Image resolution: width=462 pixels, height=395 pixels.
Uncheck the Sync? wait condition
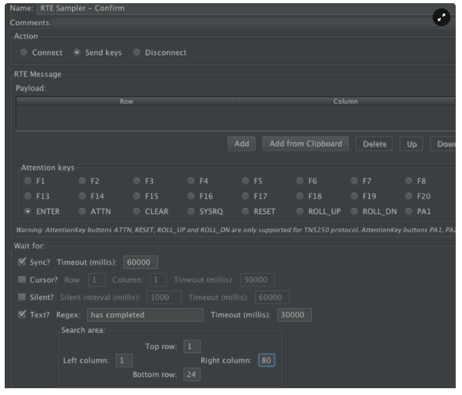(22, 263)
